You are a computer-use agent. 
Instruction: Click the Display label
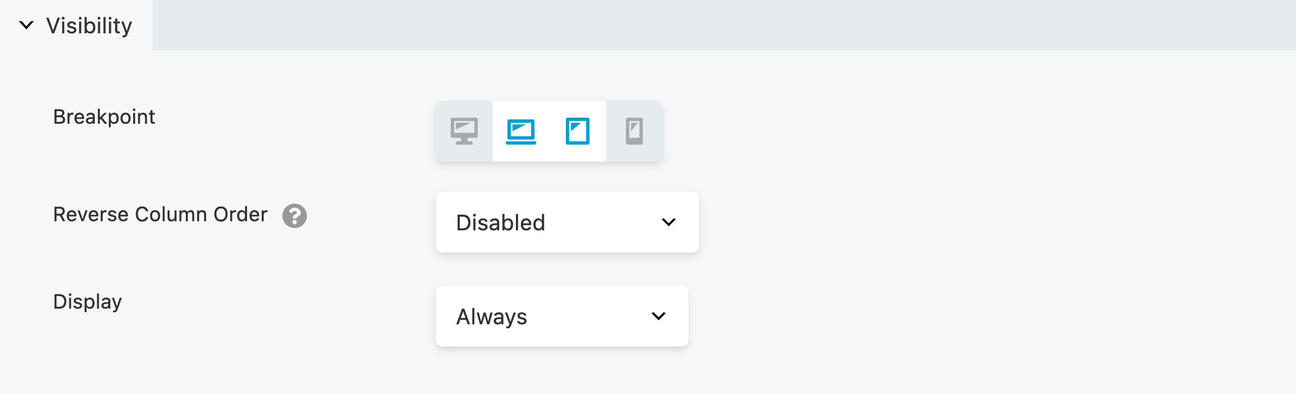click(x=88, y=303)
